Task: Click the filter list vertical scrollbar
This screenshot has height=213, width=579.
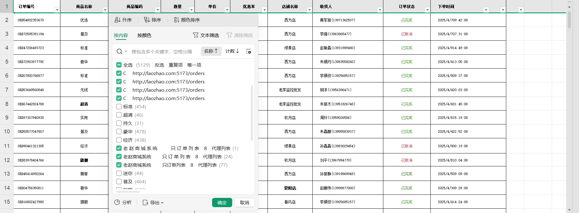Action: point(252,113)
